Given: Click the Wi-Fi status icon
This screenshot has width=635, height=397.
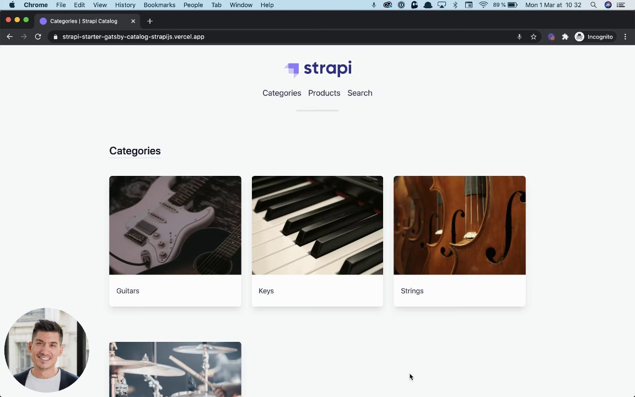Looking at the screenshot, I should click(x=483, y=5).
